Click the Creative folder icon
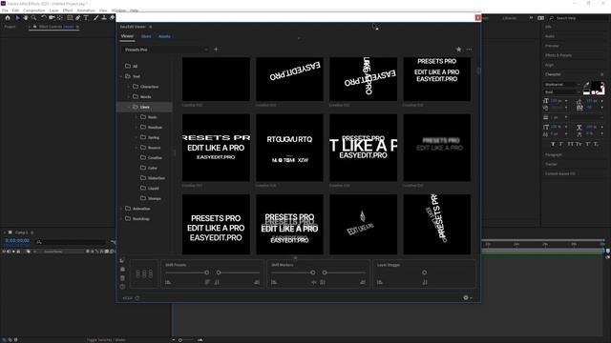The image size is (611, 343). point(143,157)
